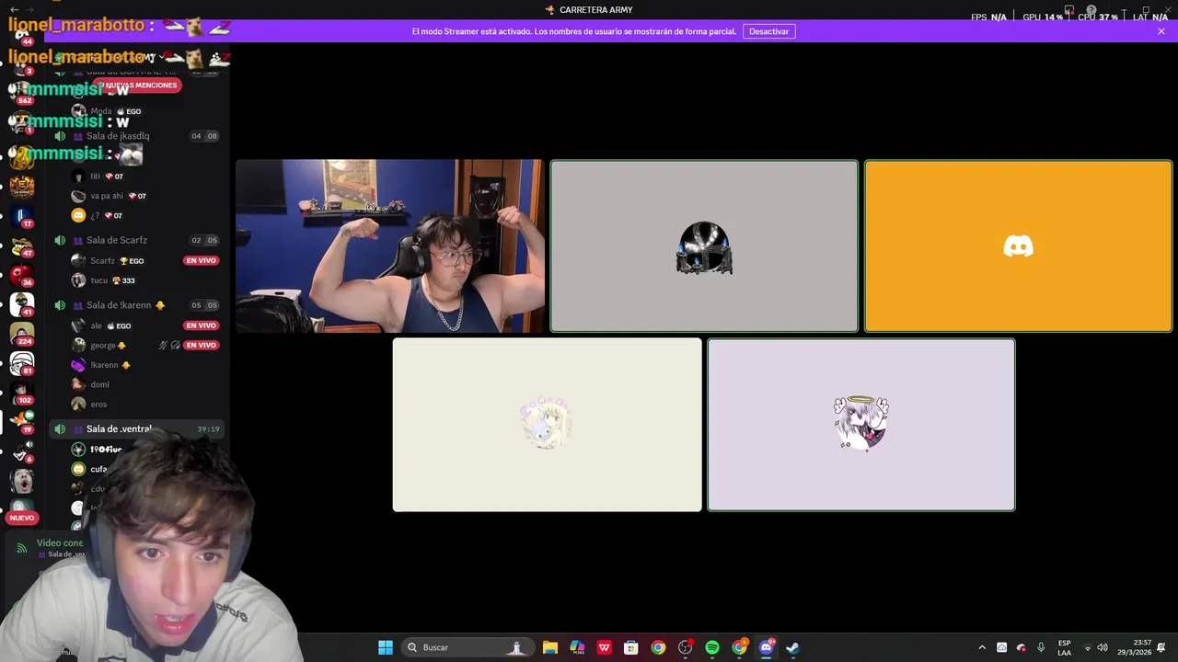Screen dimensions: 1178x662
Task: Click george's deafened headphones icon
Action: [x=175, y=346]
